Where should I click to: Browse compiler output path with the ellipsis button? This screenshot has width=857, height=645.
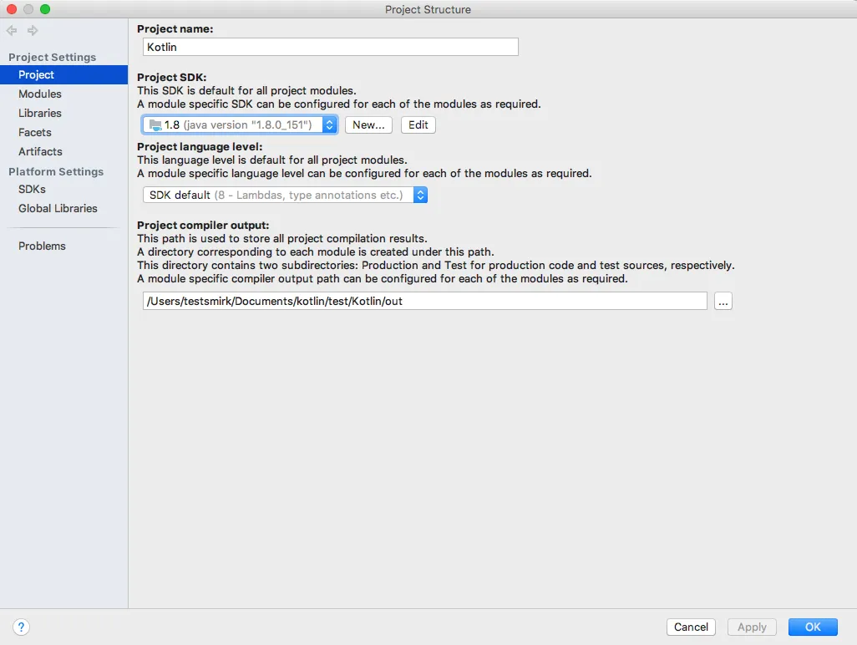723,301
